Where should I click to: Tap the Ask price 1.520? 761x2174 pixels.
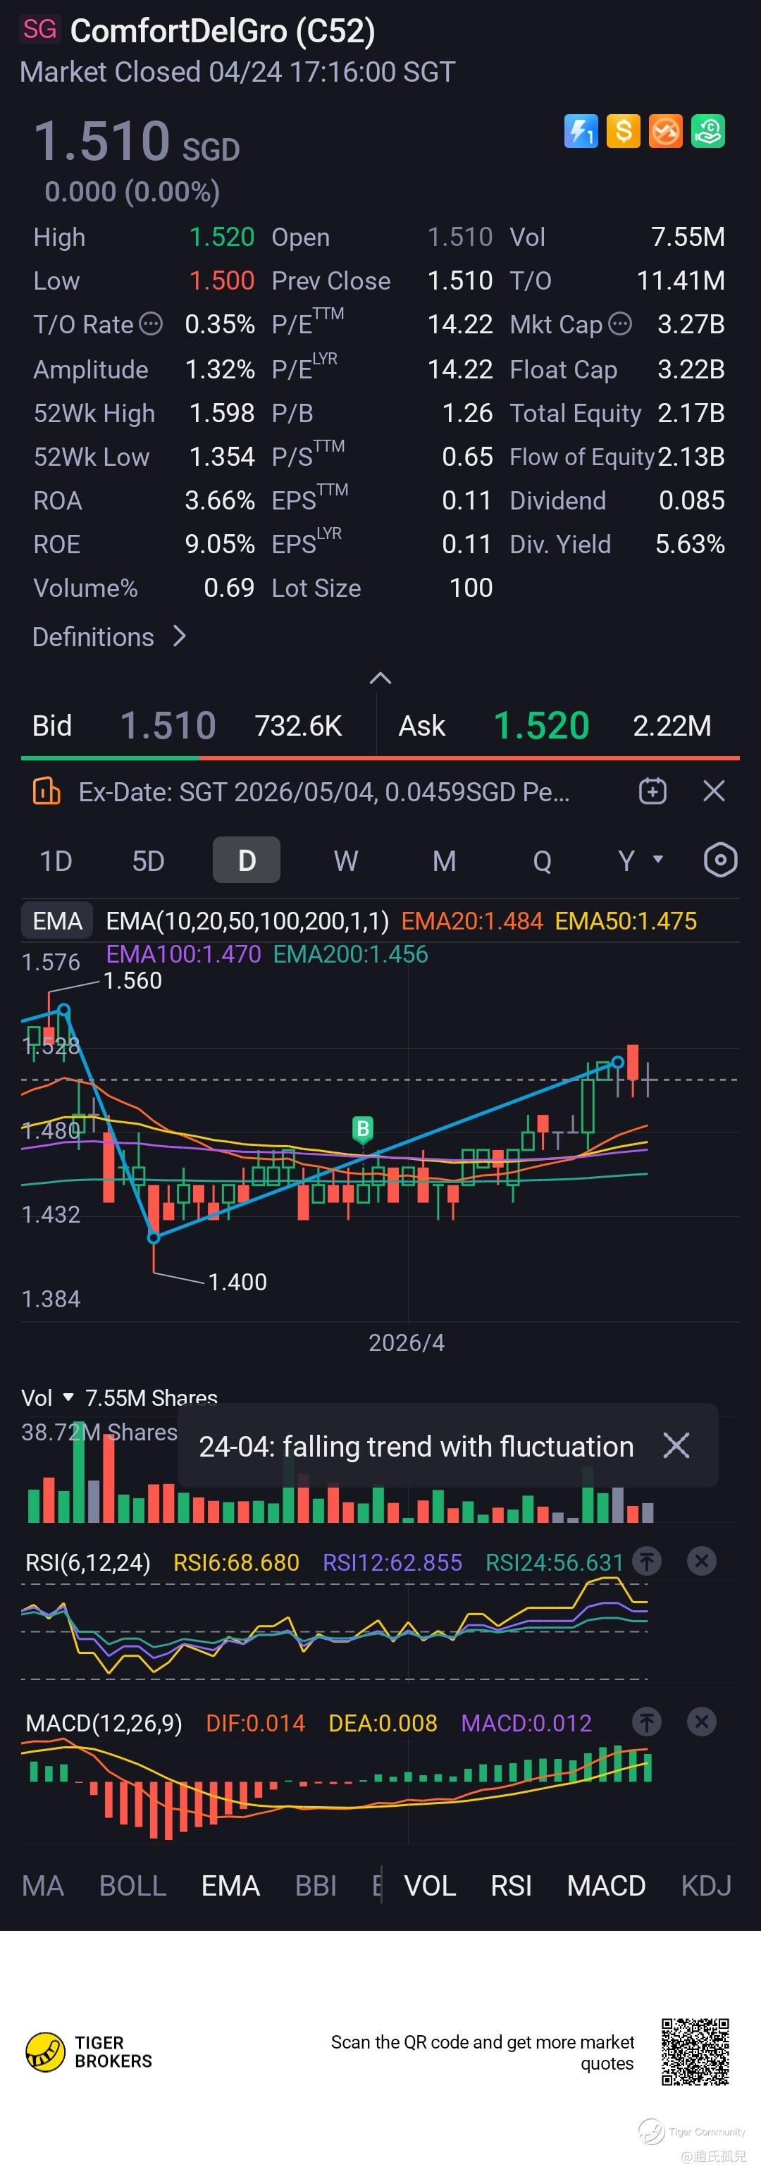540,726
